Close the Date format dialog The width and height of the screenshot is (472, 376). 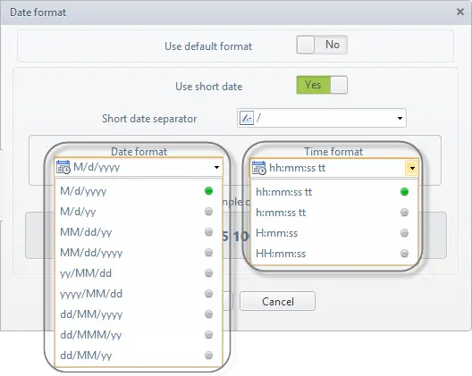tap(460, 12)
